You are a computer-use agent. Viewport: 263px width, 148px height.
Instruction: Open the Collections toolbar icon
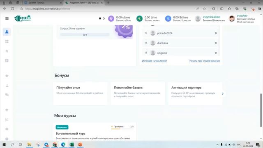(x=237, y=9)
